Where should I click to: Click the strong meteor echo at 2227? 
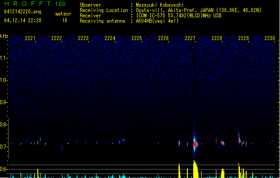[x=195, y=144]
